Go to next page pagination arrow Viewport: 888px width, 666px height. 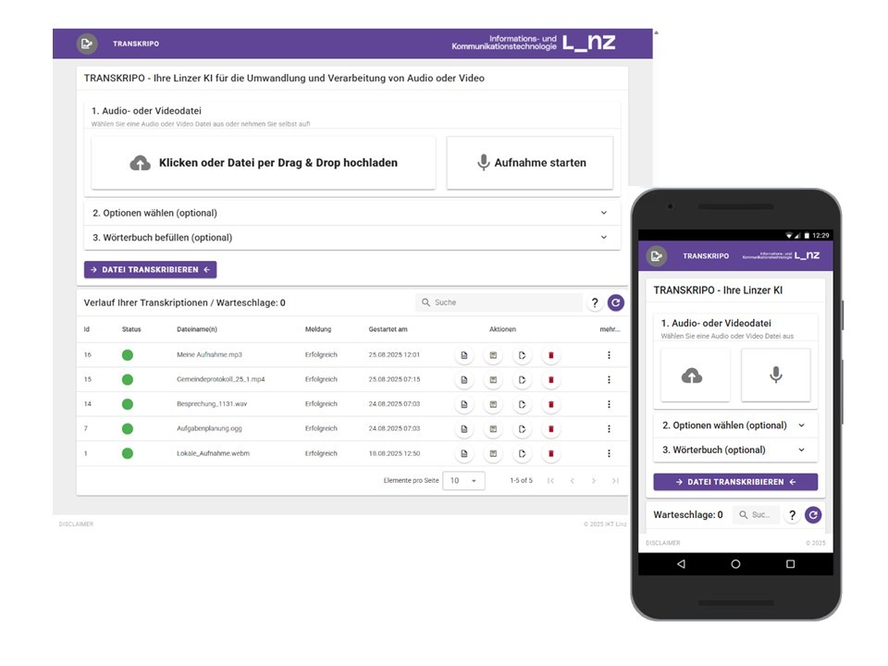594,481
